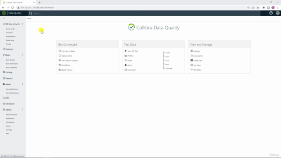This screenshot has height=158, width=281.
Task: Bookmark this page with the star icon
Action: pos(258,8)
